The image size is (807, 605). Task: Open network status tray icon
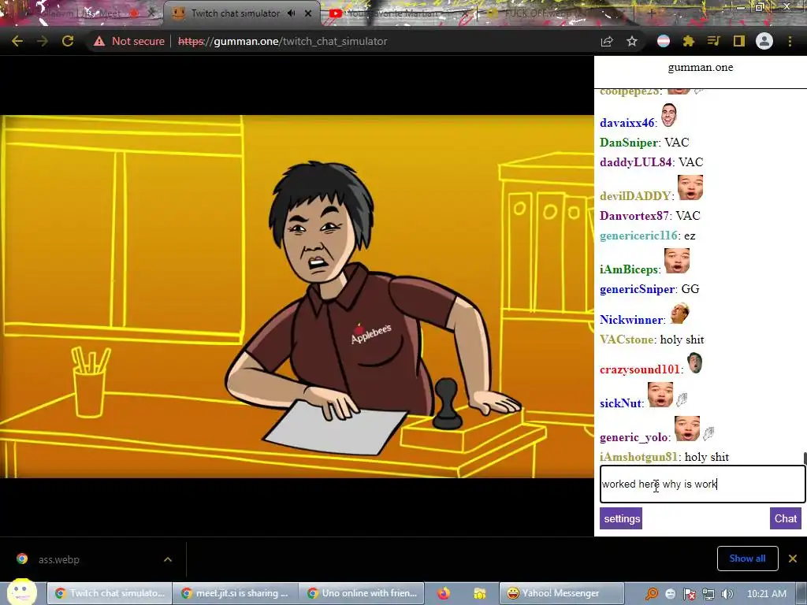pyautogui.click(x=708, y=594)
